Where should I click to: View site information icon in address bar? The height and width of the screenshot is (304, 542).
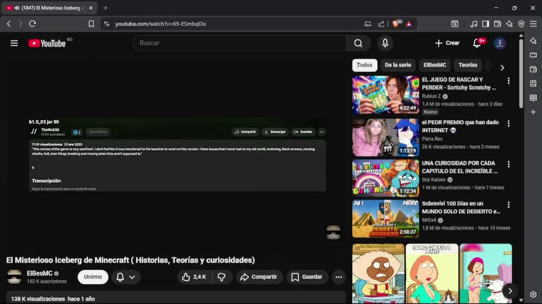(x=106, y=24)
